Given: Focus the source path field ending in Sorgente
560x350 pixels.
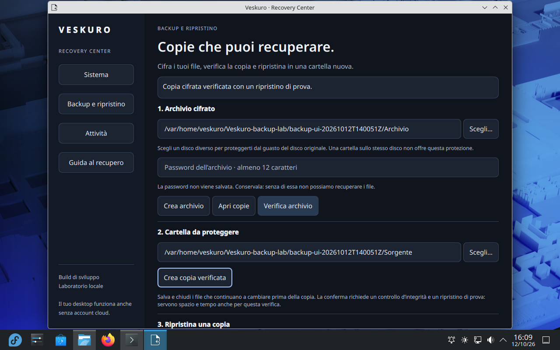Looking at the screenshot, I should (309, 252).
